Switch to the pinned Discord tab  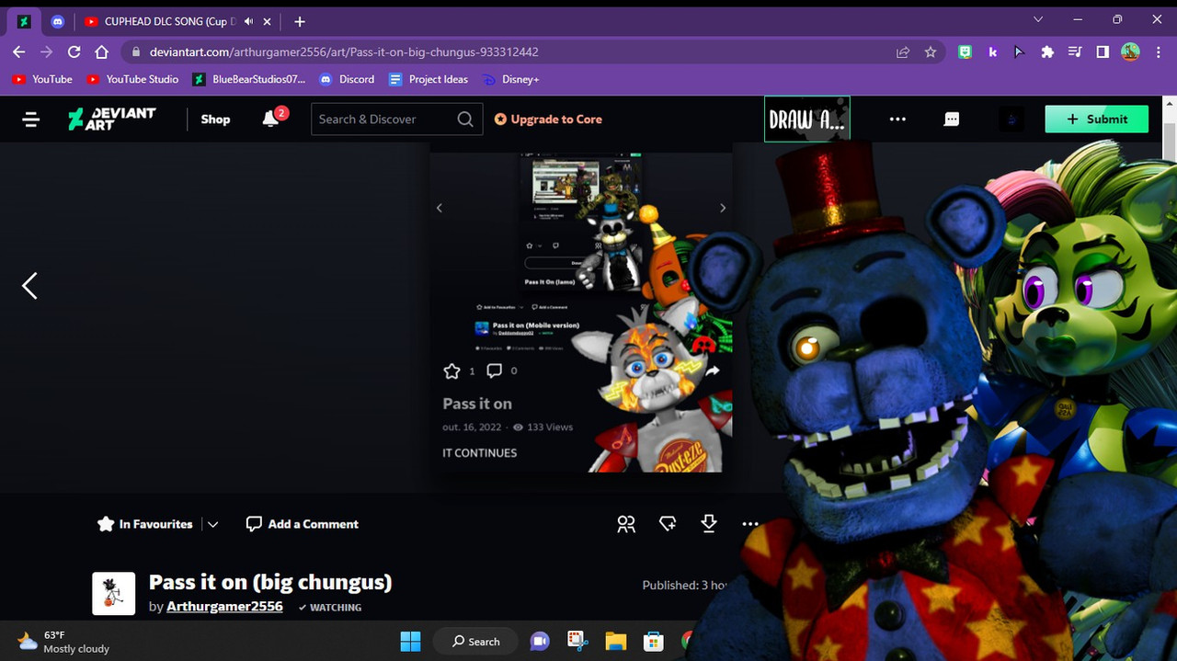(57, 21)
